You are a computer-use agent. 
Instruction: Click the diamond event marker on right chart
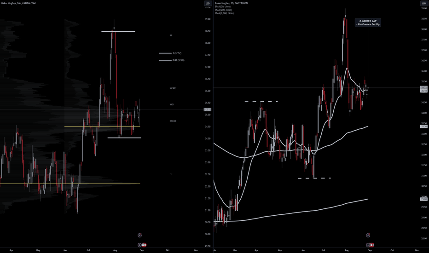coord(368,245)
